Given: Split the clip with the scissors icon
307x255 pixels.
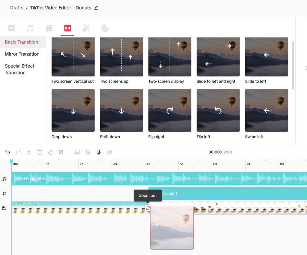Looking at the screenshot, I should pos(29,152).
